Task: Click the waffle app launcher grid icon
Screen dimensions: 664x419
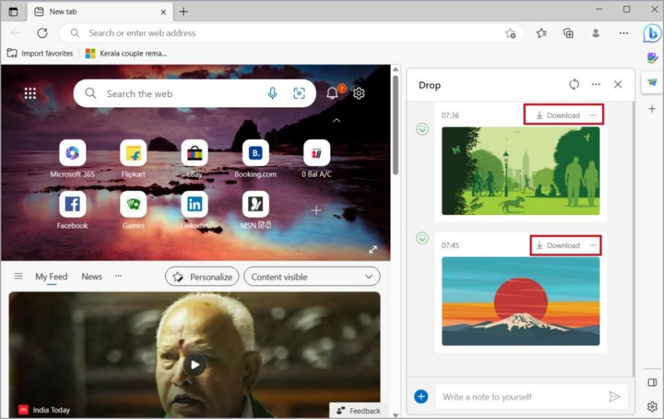Action: click(x=30, y=93)
